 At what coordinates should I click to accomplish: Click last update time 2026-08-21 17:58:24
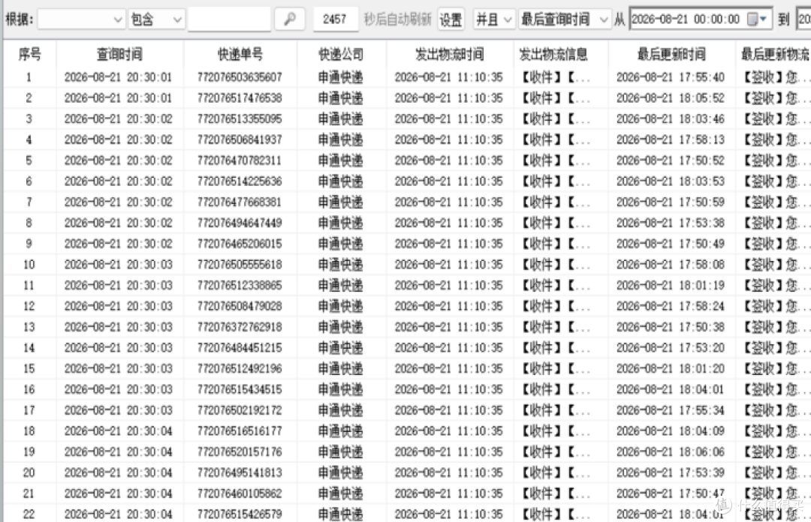(x=671, y=307)
